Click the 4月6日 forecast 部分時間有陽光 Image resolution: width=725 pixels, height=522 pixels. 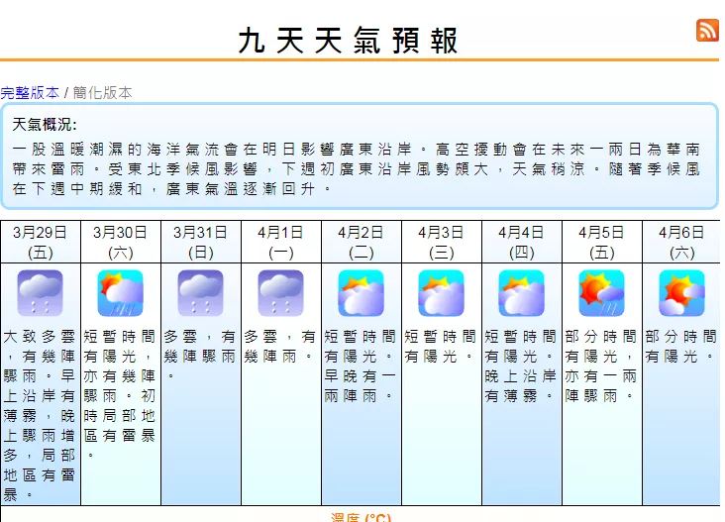(680, 347)
